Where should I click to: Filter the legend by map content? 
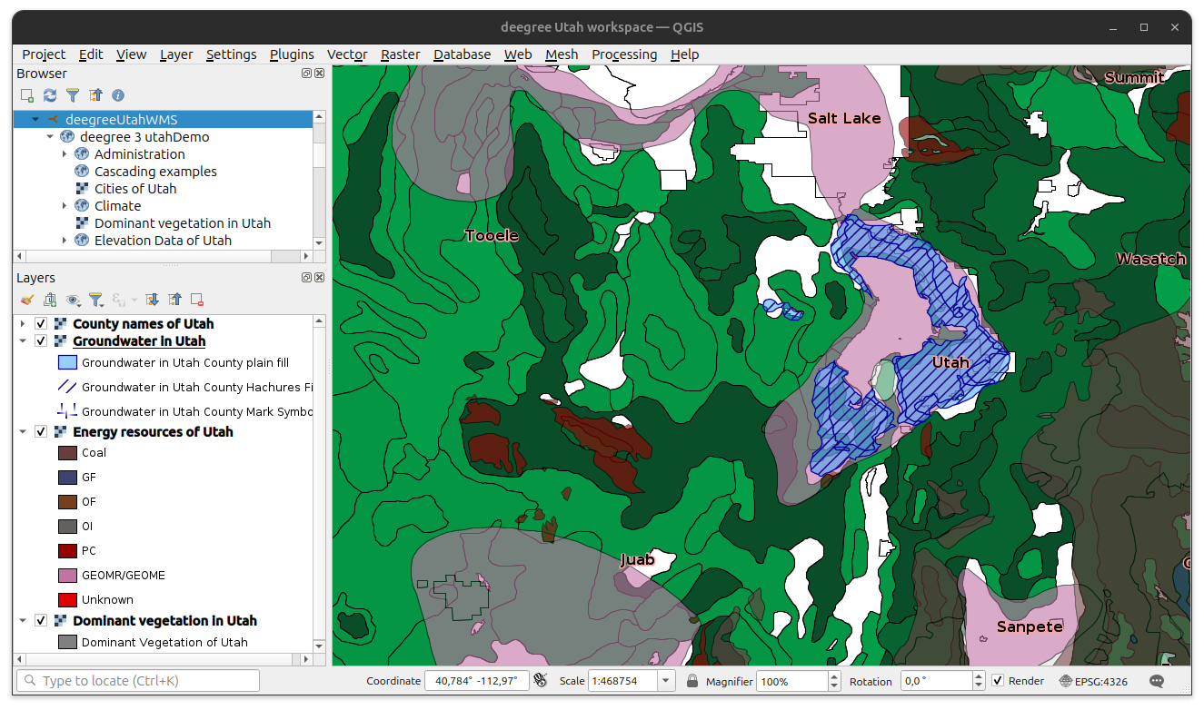click(x=95, y=301)
